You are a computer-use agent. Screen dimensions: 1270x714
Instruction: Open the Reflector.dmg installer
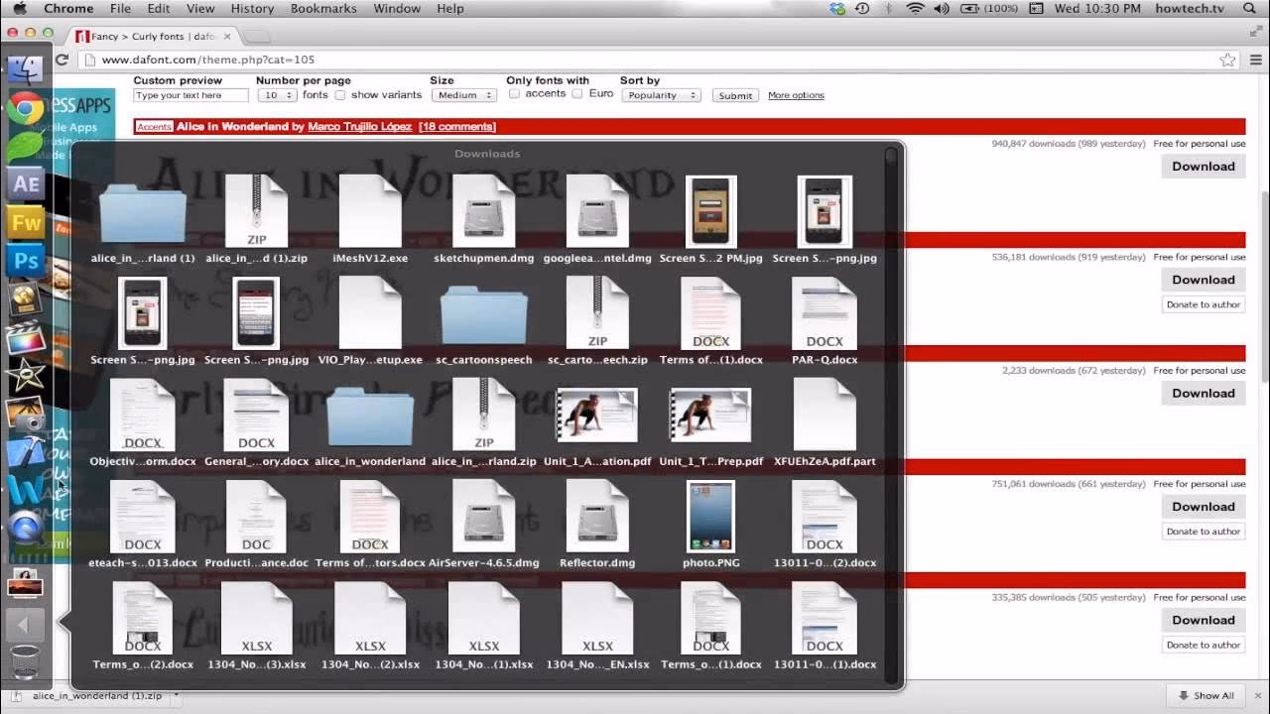point(596,516)
